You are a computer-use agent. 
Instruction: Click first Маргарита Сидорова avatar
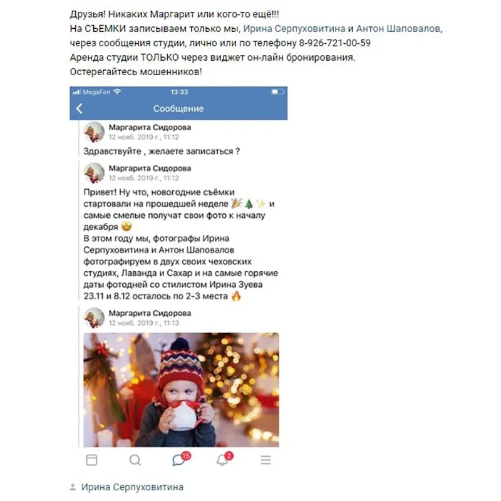(94, 132)
